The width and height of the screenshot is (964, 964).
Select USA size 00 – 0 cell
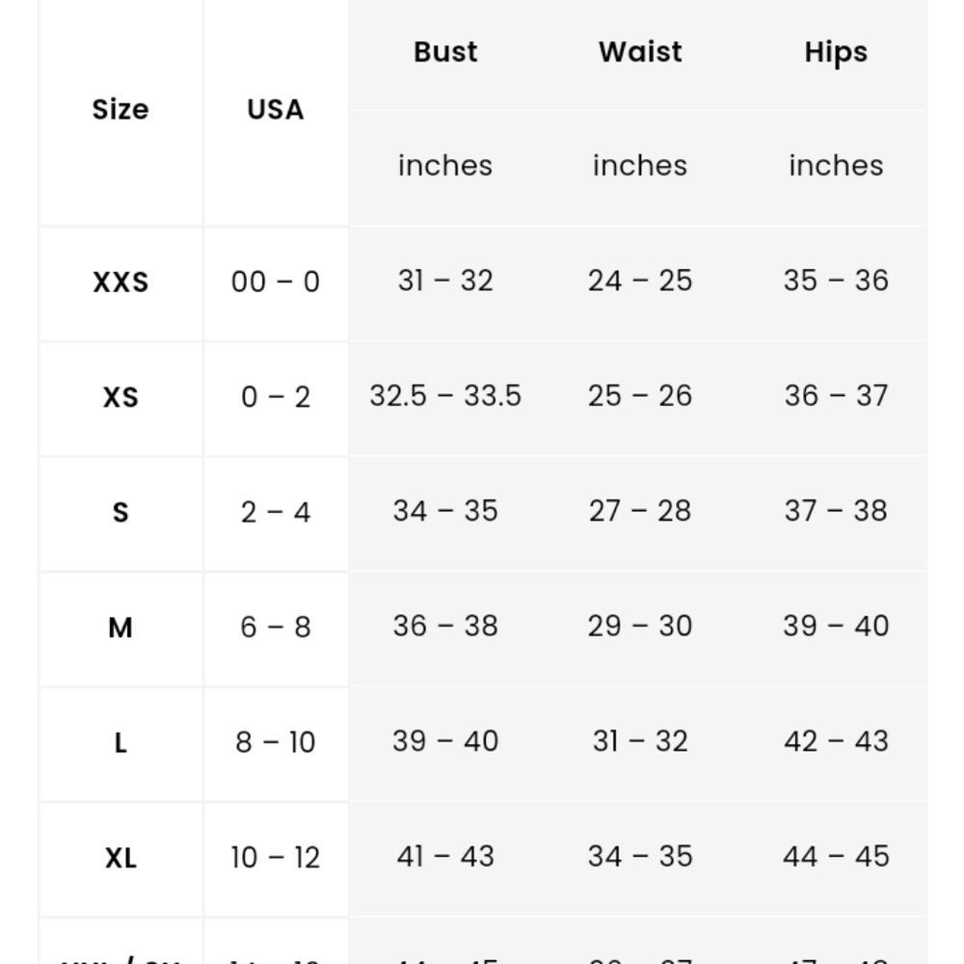tap(276, 282)
